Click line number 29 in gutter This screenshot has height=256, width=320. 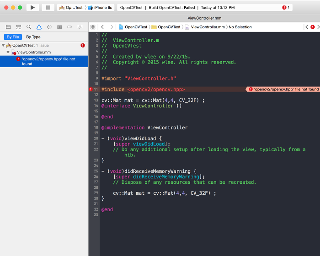[x=96, y=193]
